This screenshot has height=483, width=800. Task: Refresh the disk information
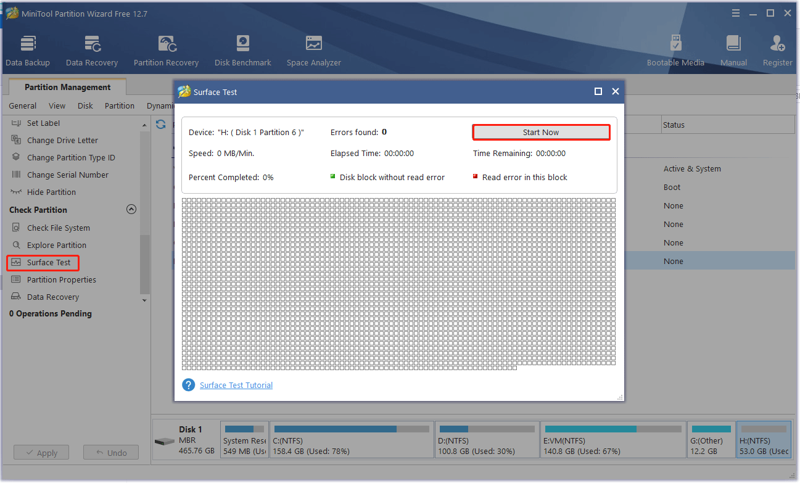(x=160, y=124)
